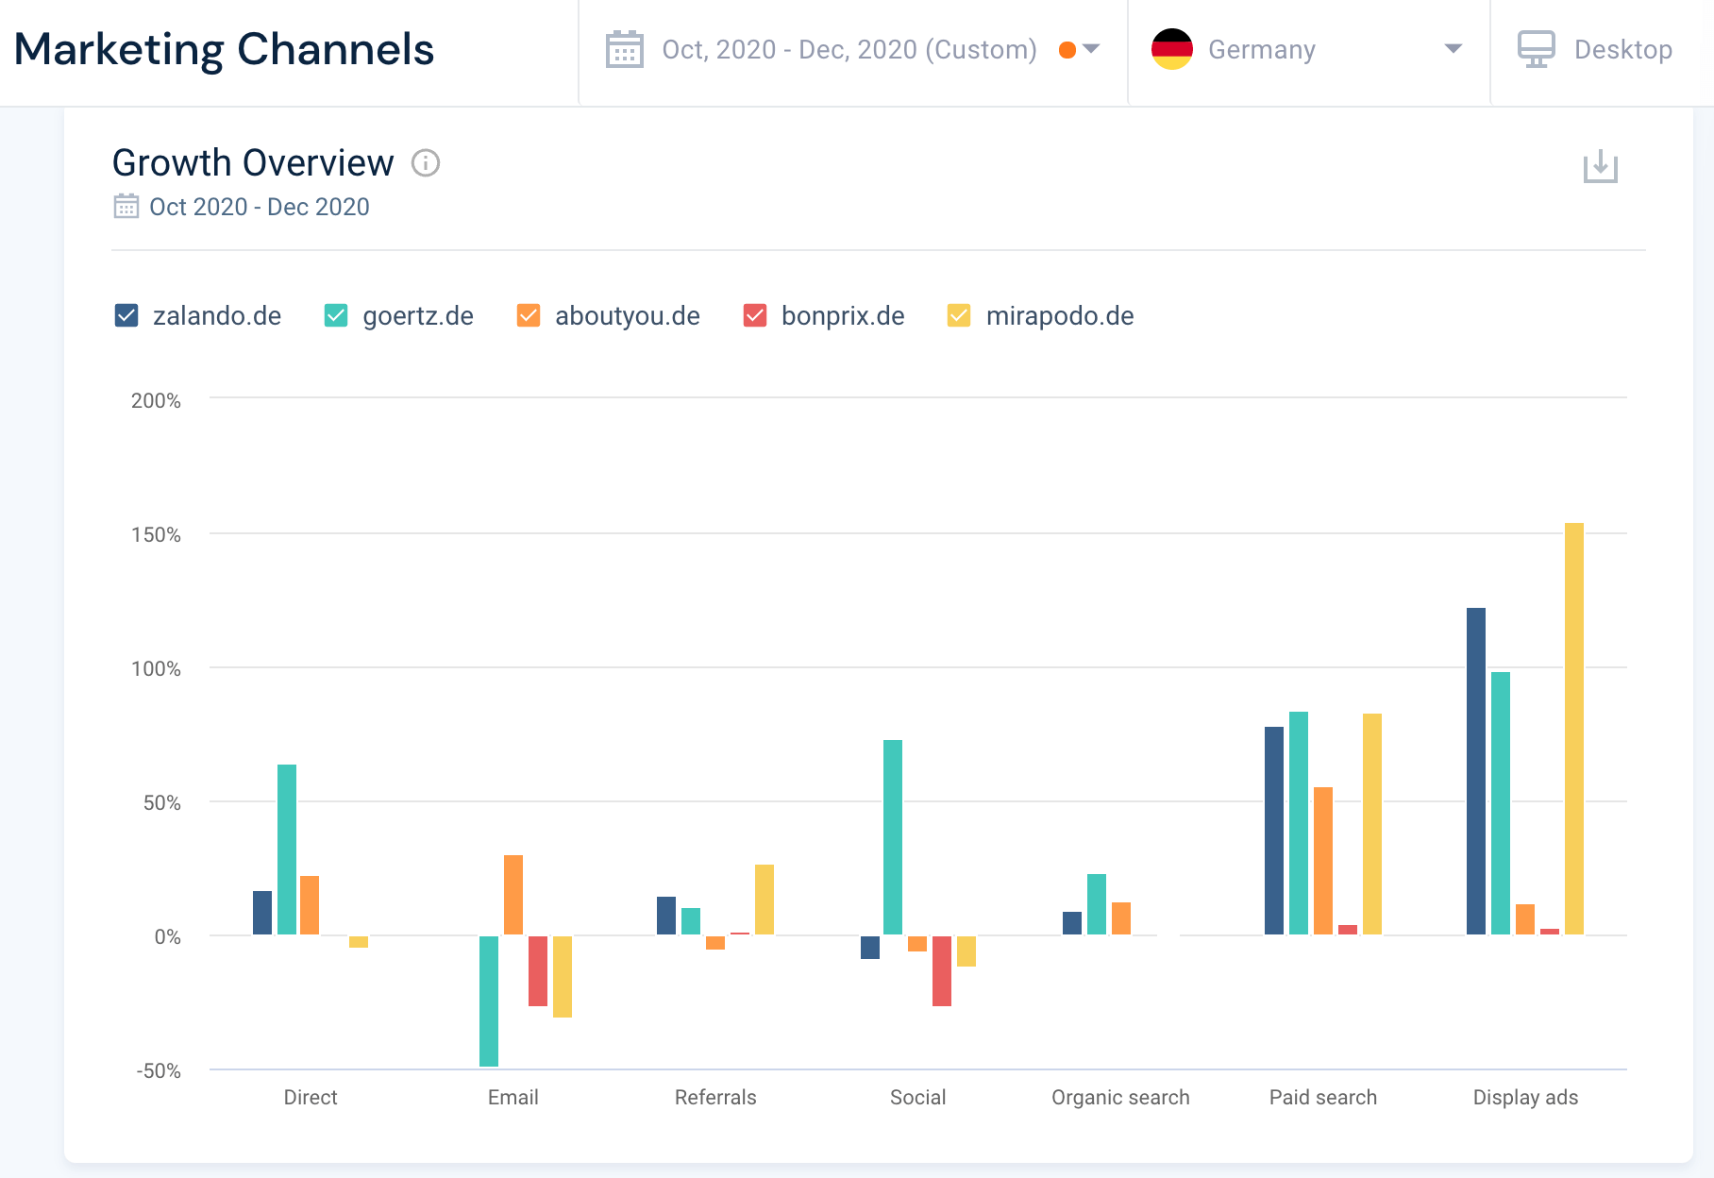Hide bonprix.de from the chart
Screen dimensions: 1714x1178
point(755,315)
